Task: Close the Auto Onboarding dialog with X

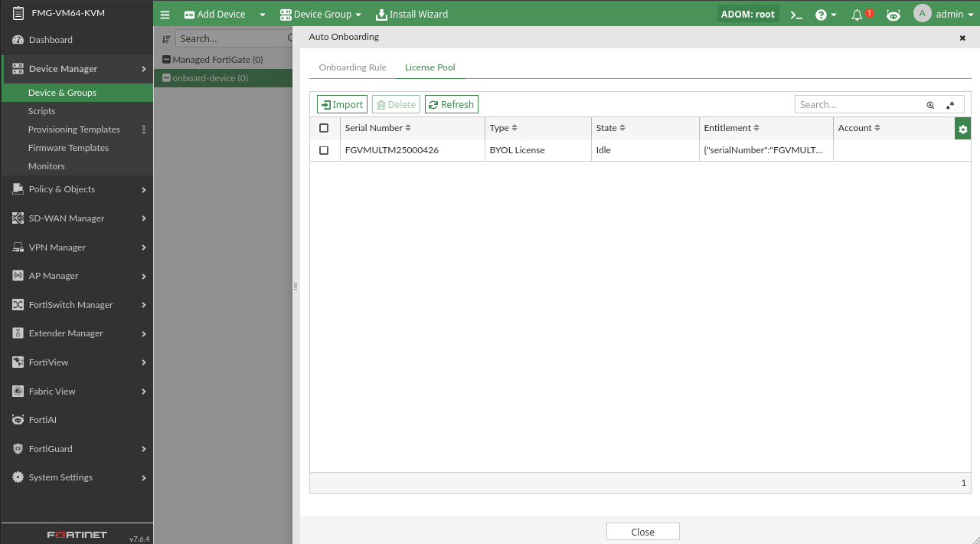Action: point(962,38)
